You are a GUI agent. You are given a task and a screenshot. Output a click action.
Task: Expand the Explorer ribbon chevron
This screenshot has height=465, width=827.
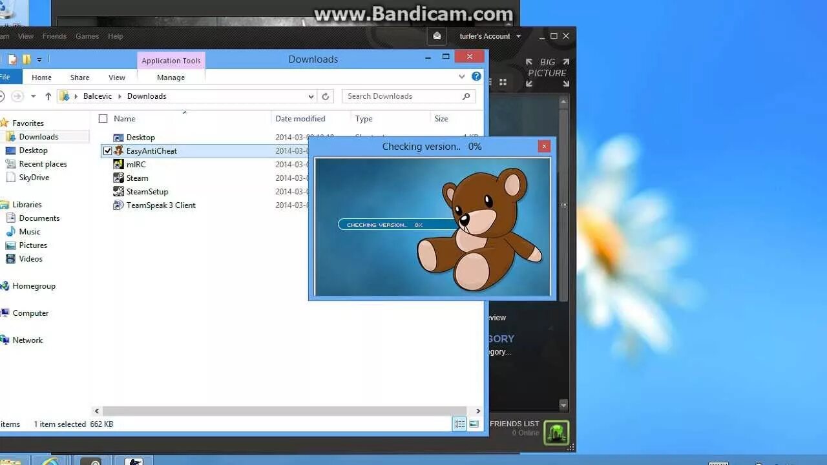point(461,76)
